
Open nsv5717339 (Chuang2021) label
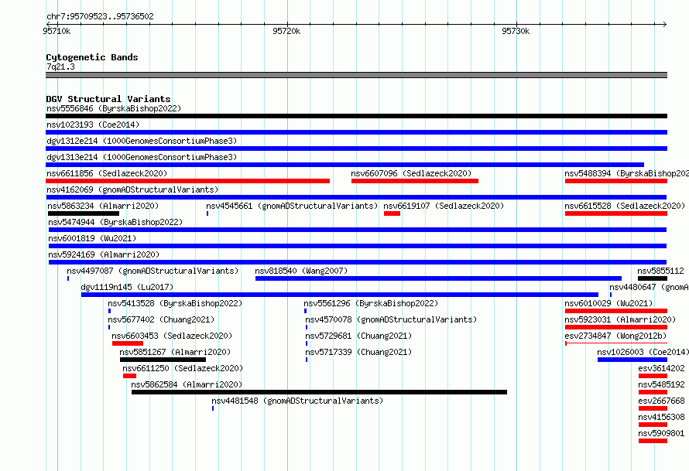tap(358, 352)
